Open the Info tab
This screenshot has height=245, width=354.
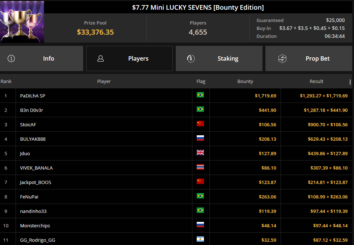(x=42, y=58)
